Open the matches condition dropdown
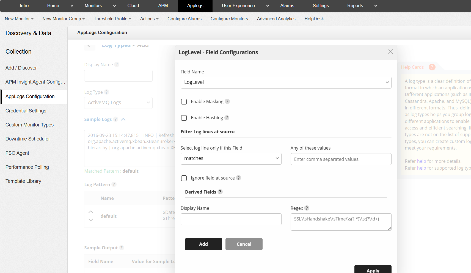The image size is (471, 273). (231, 158)
